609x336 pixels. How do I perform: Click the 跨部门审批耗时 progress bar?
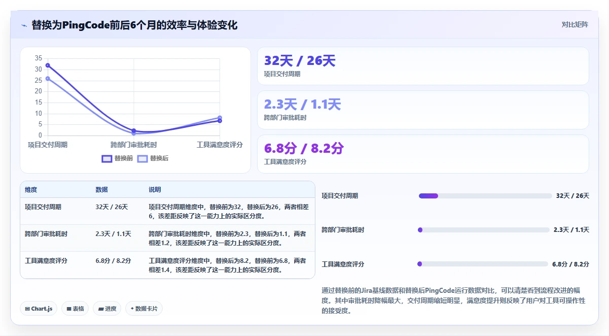point(484,230)
